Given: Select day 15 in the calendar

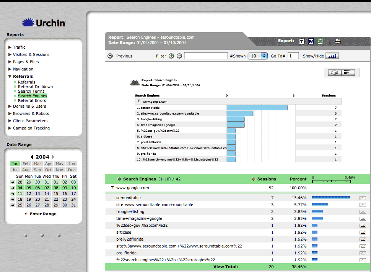Looking at the screenshot, I should tap(56, 194).
